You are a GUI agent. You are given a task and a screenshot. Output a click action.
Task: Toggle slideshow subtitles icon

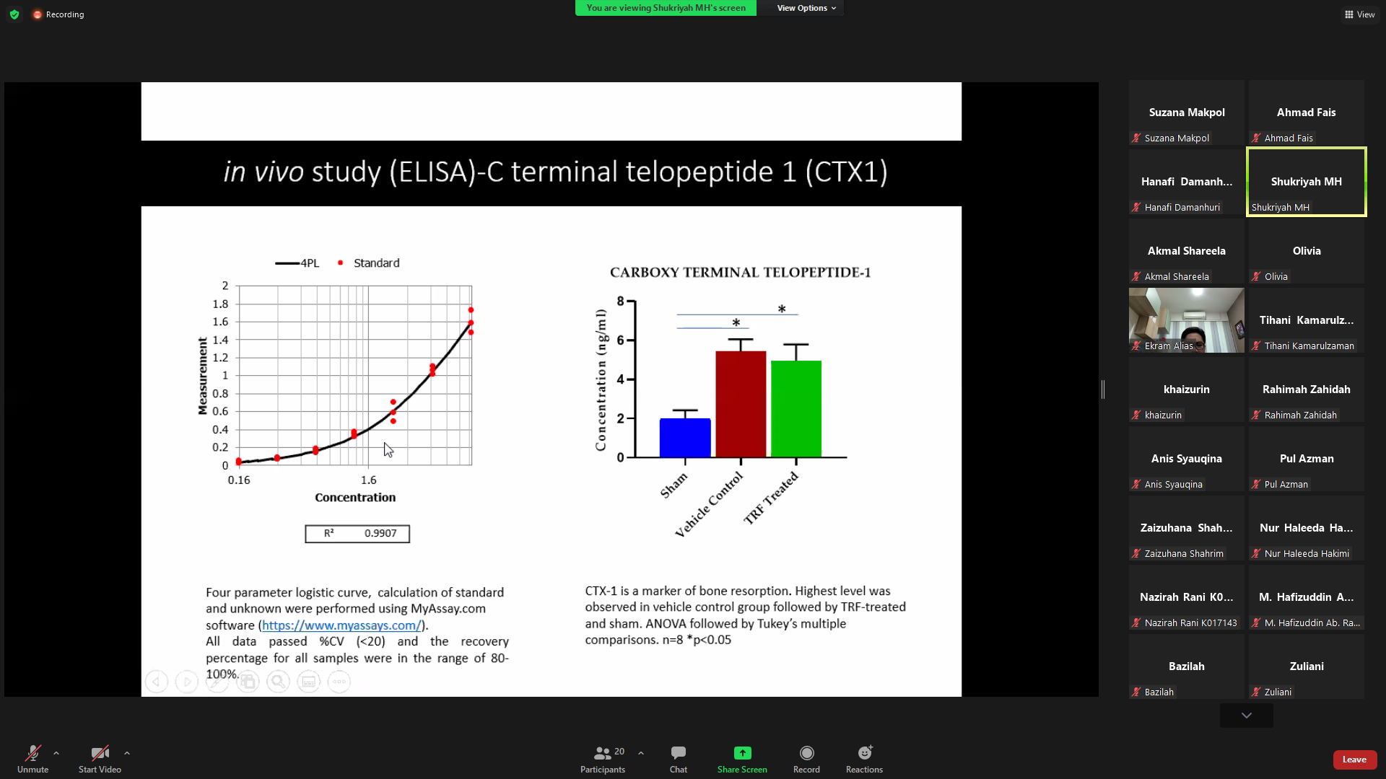(308, 682)
